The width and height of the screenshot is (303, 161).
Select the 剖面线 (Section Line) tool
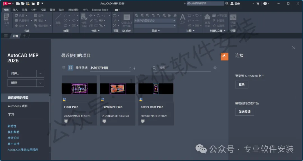point(218,21)
